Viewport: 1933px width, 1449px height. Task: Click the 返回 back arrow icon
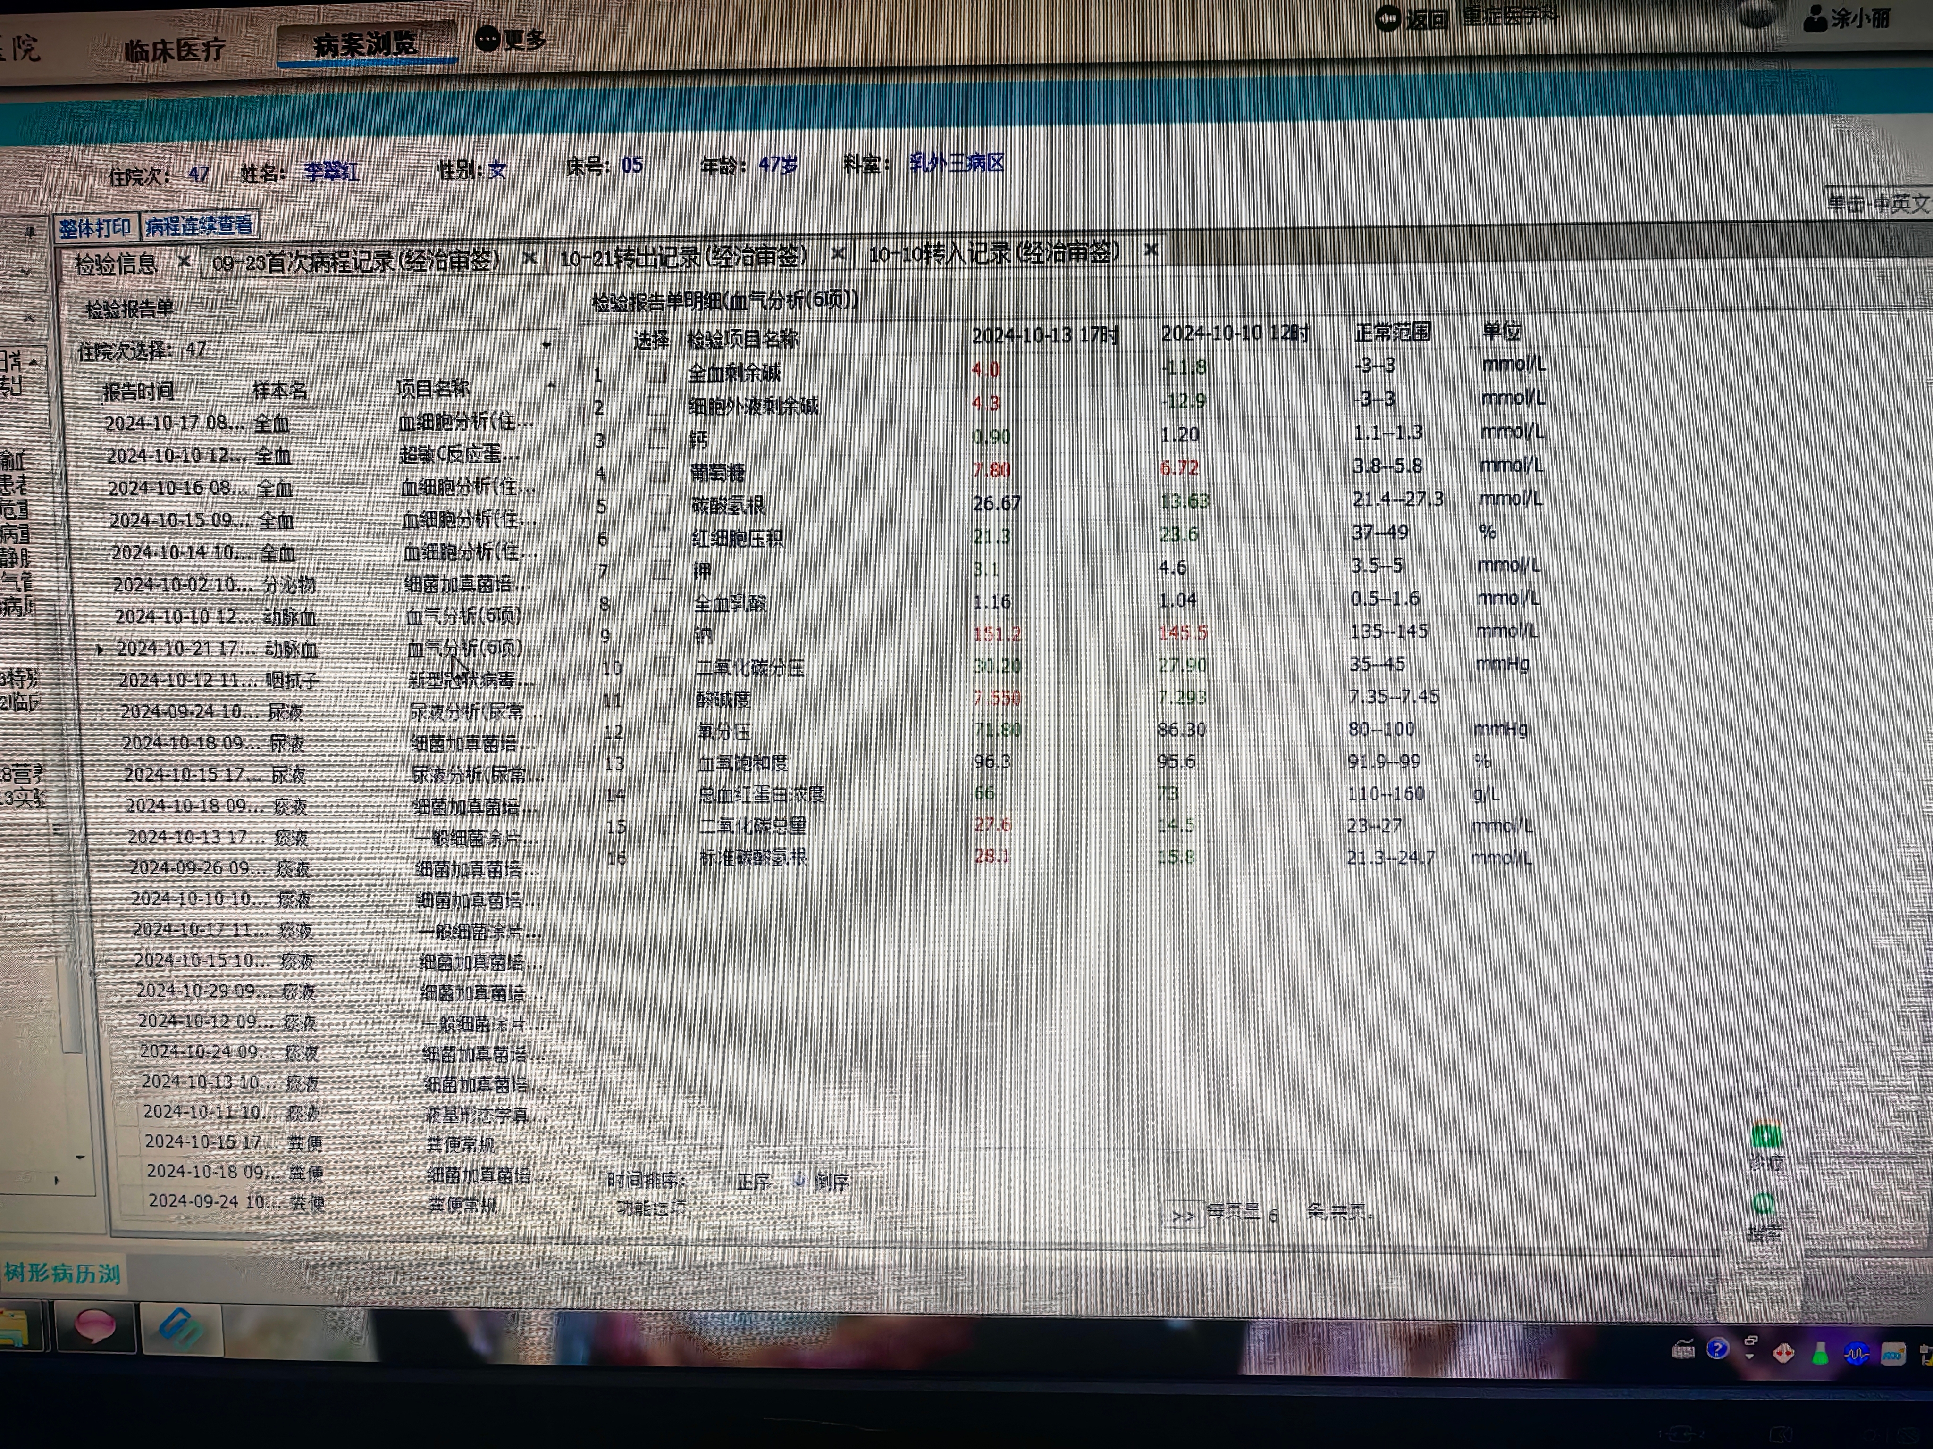[1387, 18]
